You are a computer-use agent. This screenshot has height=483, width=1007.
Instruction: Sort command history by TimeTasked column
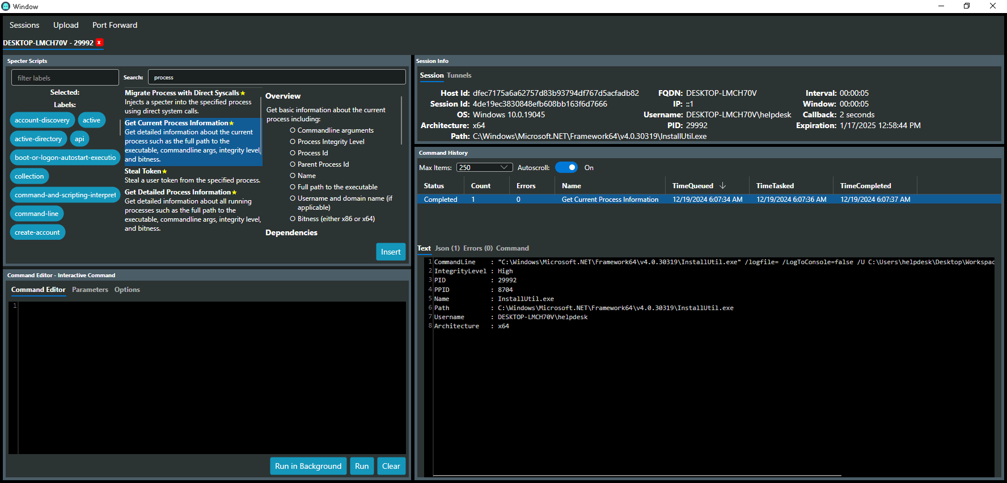coord(775,186)
